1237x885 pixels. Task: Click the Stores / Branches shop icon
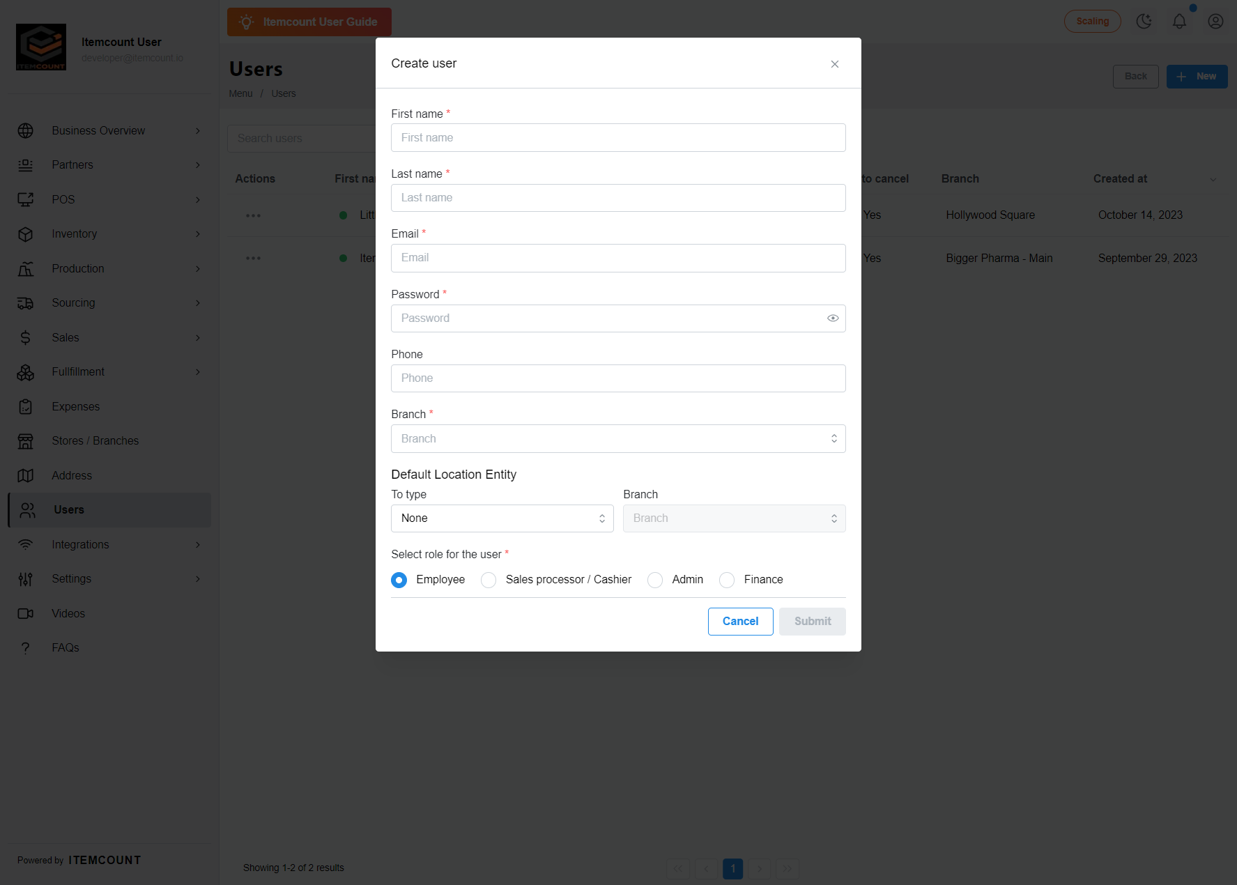click(x=26, y=441)
